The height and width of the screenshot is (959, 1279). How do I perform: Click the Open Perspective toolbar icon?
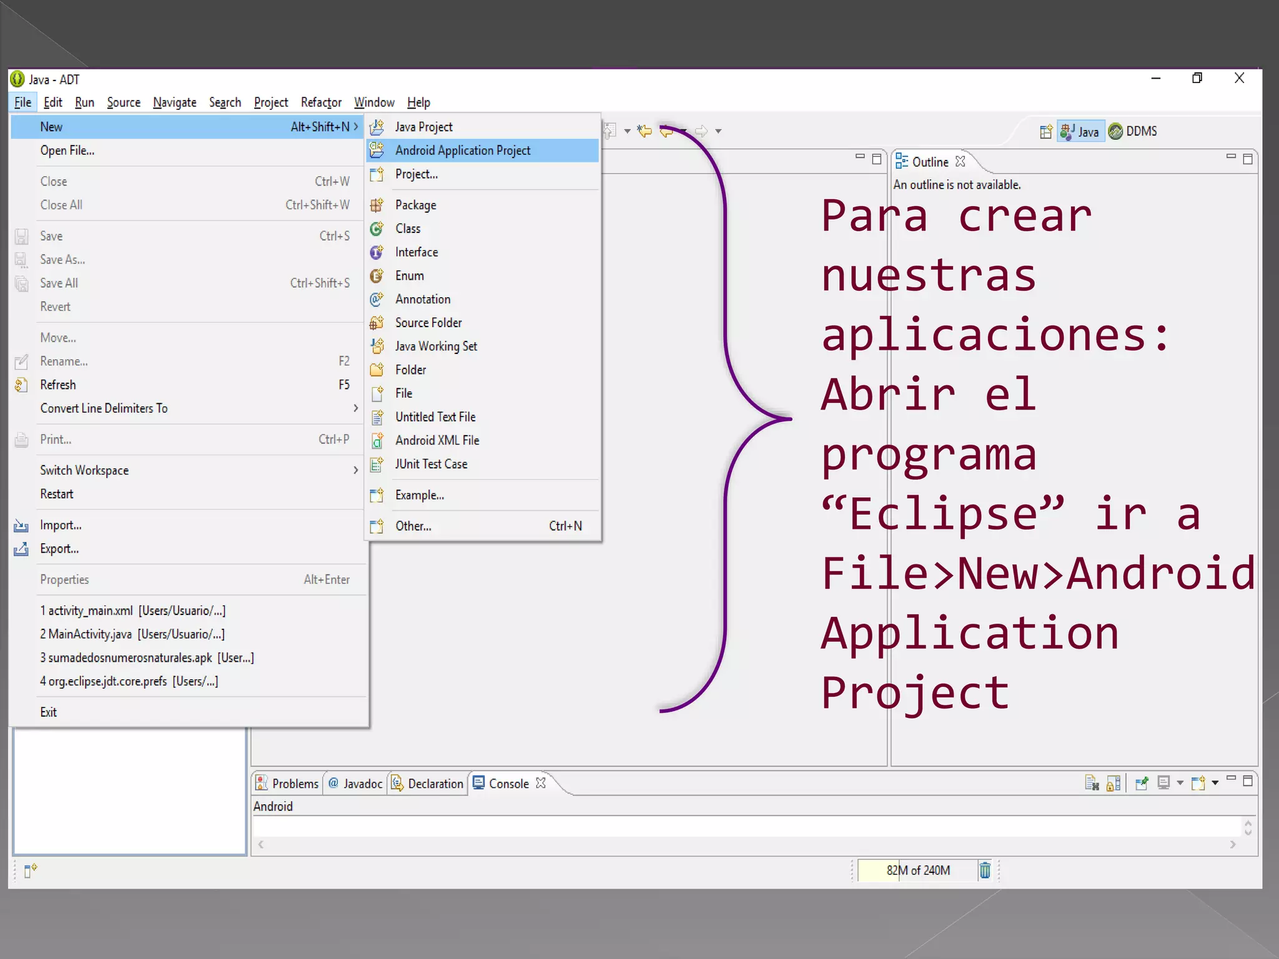tap(1046, 132)
